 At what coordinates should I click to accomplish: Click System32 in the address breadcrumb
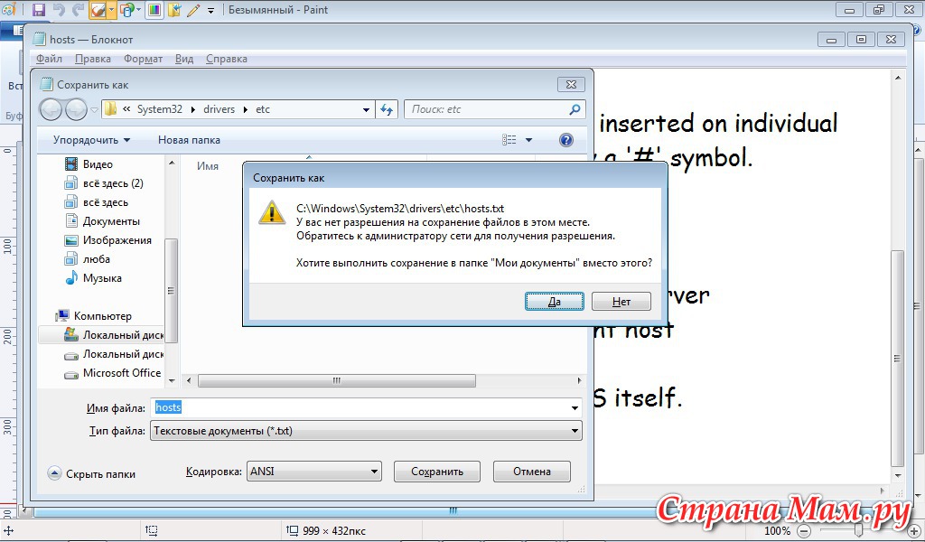[x=160, y=109]
